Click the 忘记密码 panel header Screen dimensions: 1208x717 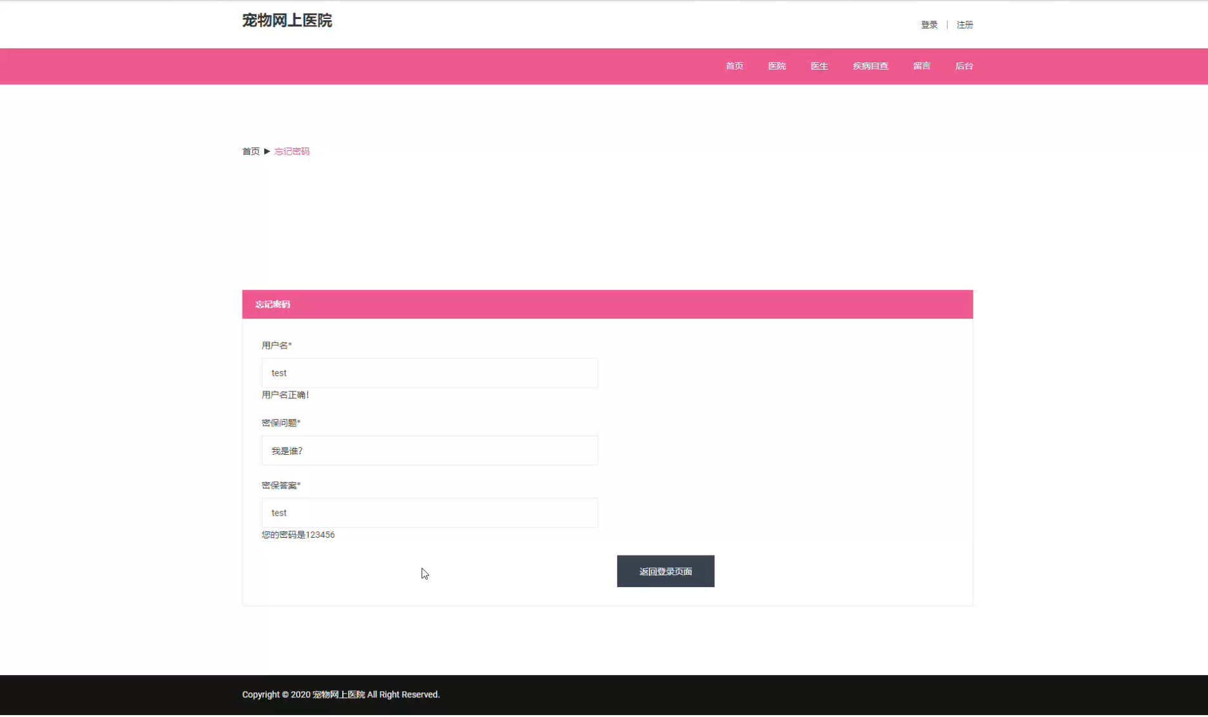607,305
